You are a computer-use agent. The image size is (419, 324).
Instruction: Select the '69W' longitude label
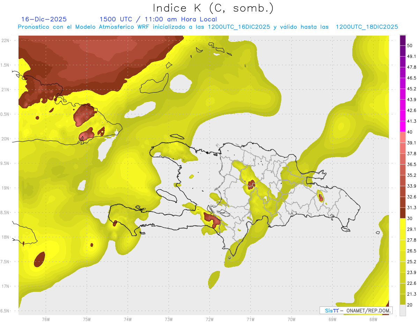(x=332, y=319)
